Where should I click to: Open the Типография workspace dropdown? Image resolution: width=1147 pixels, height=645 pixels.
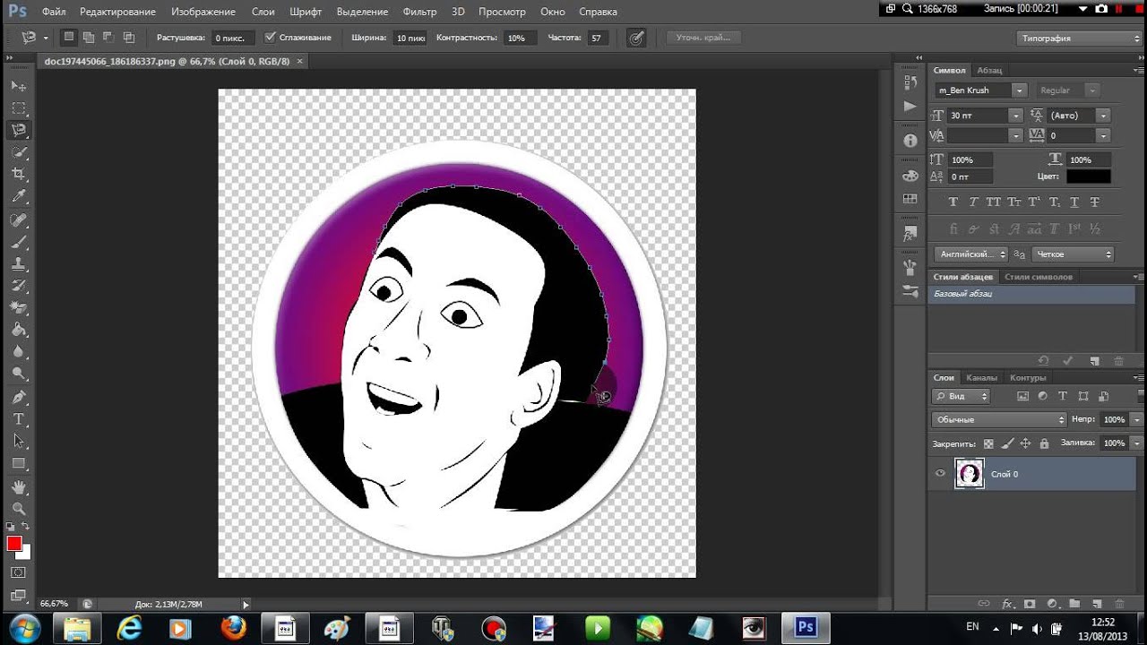tap(1079, 39)
